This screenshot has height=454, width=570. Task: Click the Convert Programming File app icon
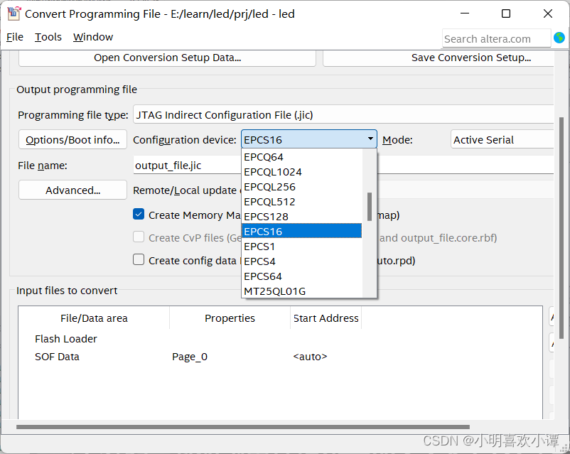tap(14, 13)
